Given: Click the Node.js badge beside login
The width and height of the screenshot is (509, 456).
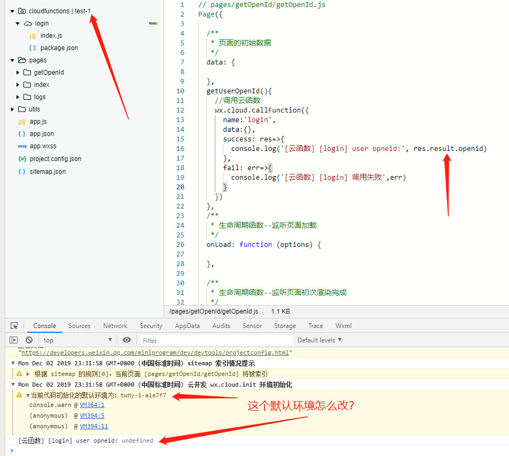Looking at the screenshot, I should point(153,23).
